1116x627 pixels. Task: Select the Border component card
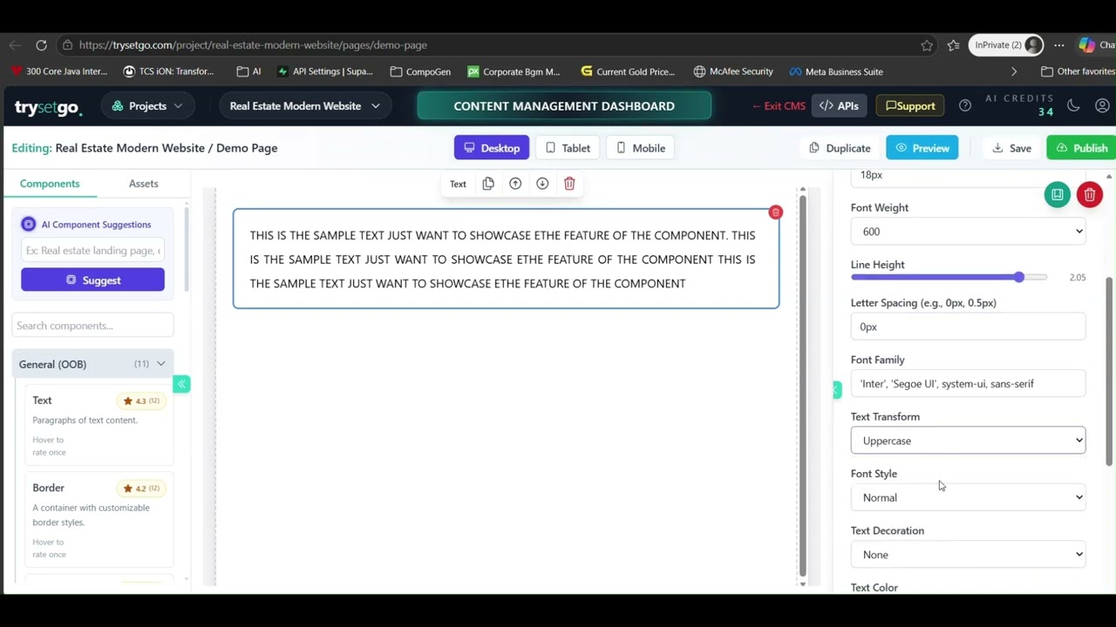99,520
